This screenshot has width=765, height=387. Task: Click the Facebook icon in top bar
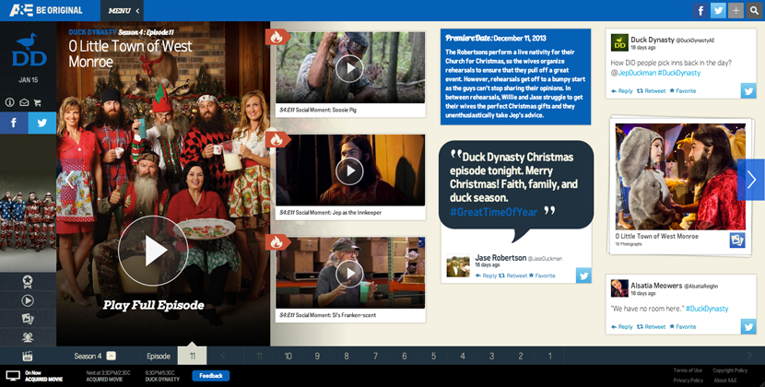point(700,10)
